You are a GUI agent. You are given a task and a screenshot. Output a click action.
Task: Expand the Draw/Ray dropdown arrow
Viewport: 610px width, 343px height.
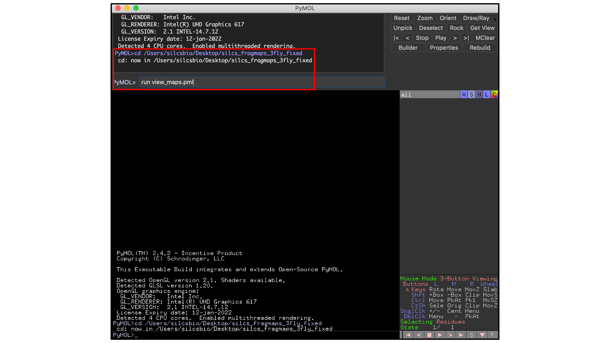pyautogui.click(x=495, y=20)
